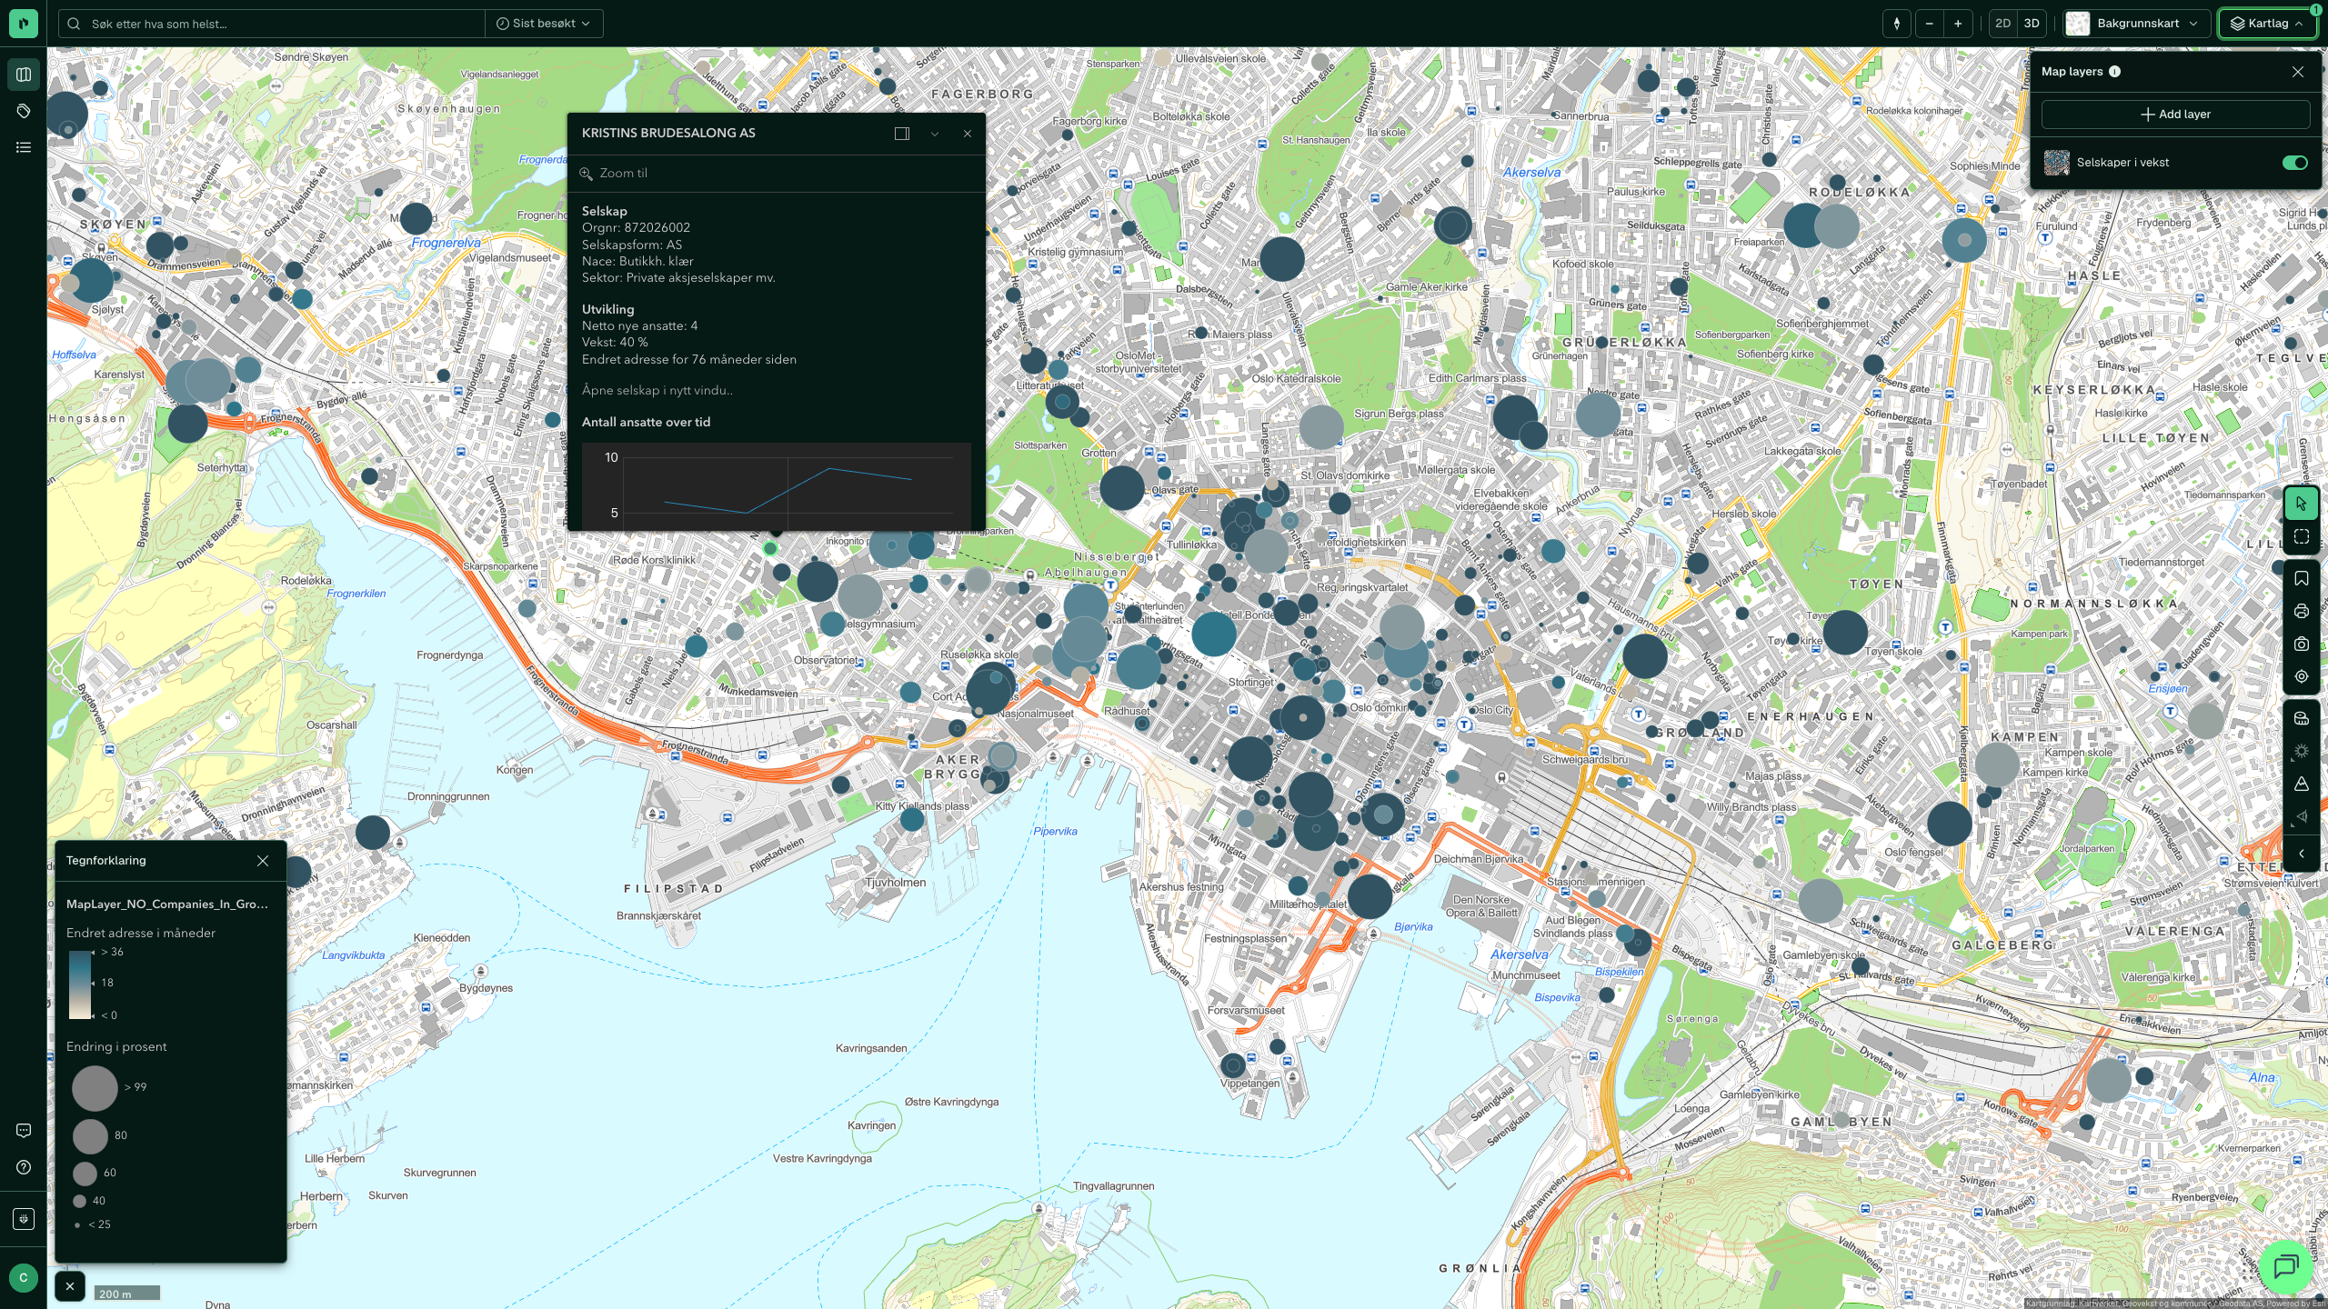Image resolution: width=2328 pixels, height=1309 pixels.
Task: Switch map to 2D view
Action: 2002,24
